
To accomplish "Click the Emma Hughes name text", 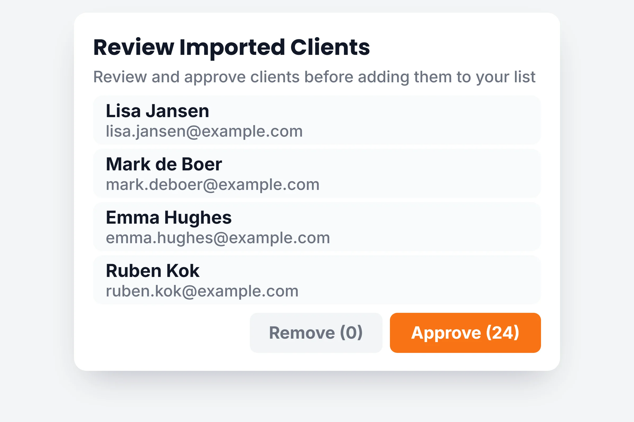I will (169, 217).
